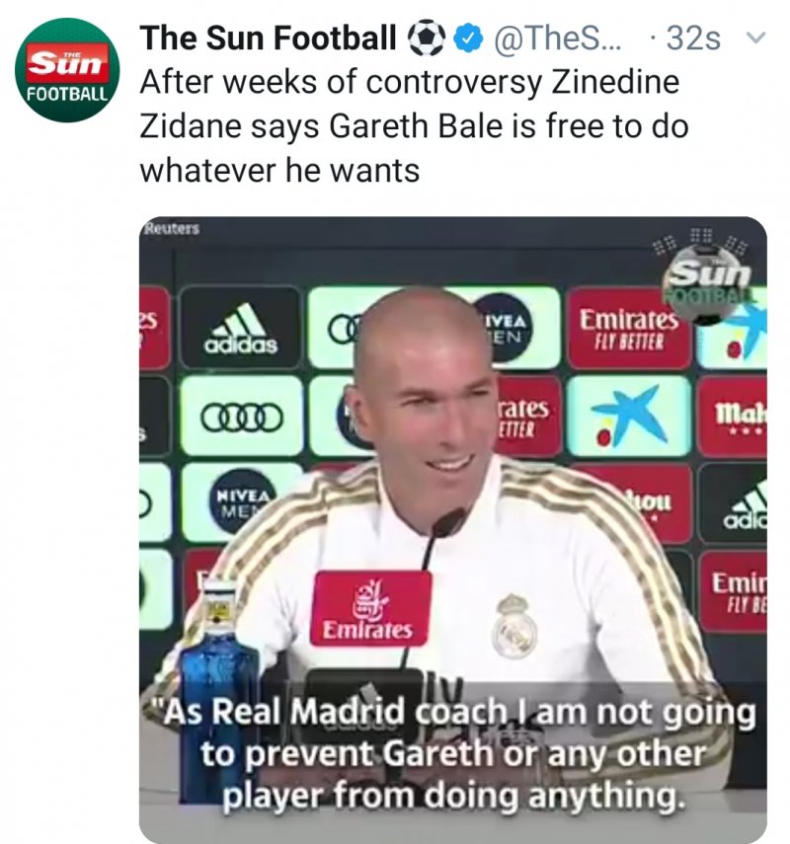The width and height of the screenshot is (790, 844).
Task: Click the CaixaBank star logo
Action: click(628, 417)
